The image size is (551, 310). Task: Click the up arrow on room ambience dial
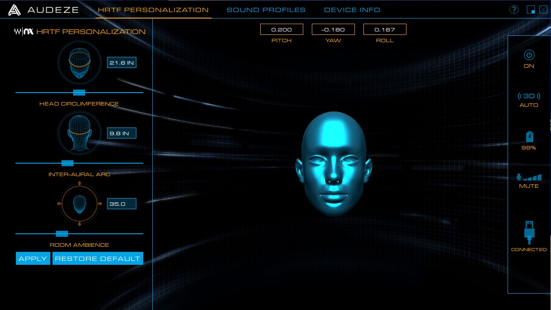[80, 183]
